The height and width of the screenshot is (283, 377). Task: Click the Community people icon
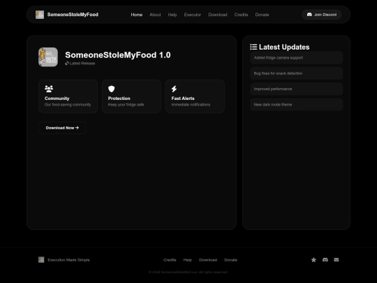[49, 89]
